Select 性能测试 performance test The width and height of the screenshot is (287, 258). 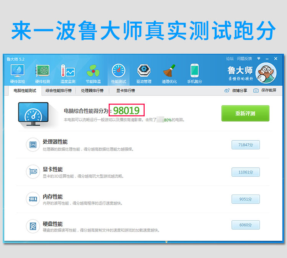pos(119,74)
